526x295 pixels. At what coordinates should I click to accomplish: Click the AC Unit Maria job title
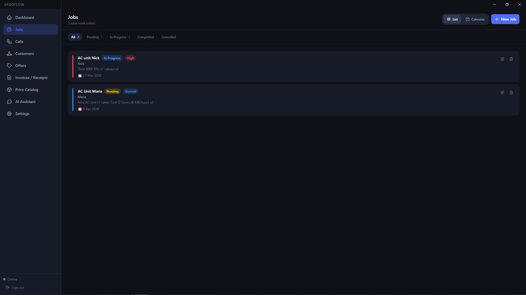(x=90, y=91)
